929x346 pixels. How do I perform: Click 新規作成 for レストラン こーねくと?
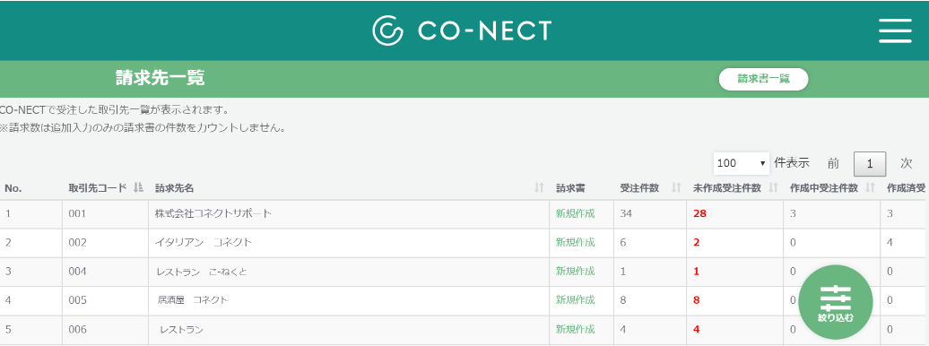tap(576, 272)
